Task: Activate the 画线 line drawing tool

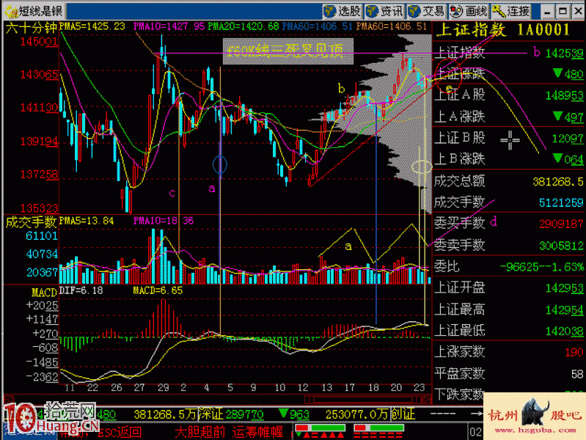Action: point(469,11)
